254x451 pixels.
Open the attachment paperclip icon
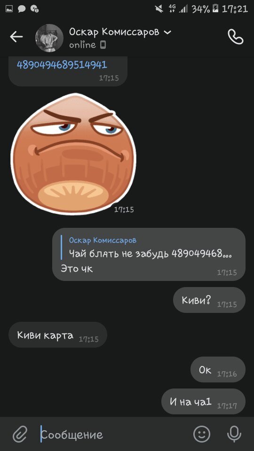pos(20,434)
